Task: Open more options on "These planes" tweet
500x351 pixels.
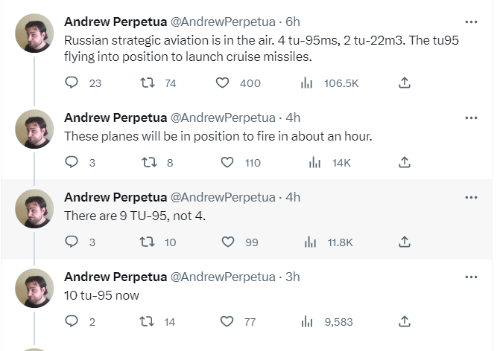Action: (x=470, y=117)
